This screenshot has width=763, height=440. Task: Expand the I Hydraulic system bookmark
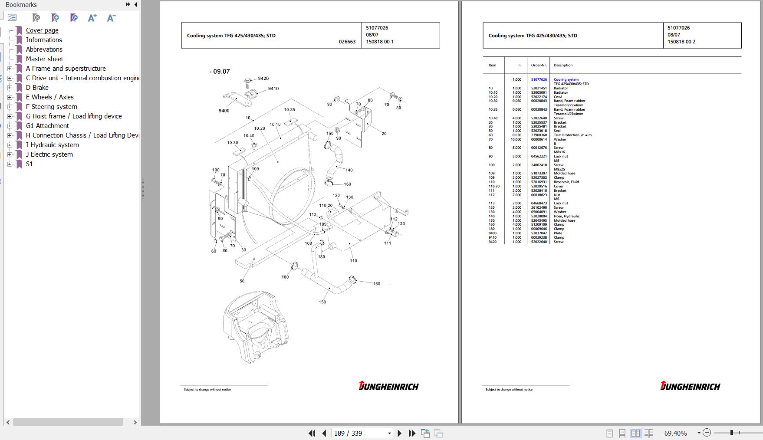point(10,145)
